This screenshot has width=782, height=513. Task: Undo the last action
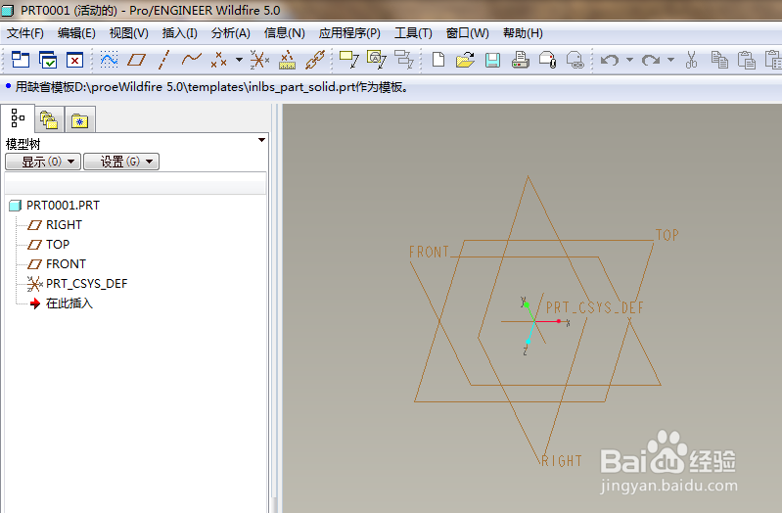pos(610,61)
